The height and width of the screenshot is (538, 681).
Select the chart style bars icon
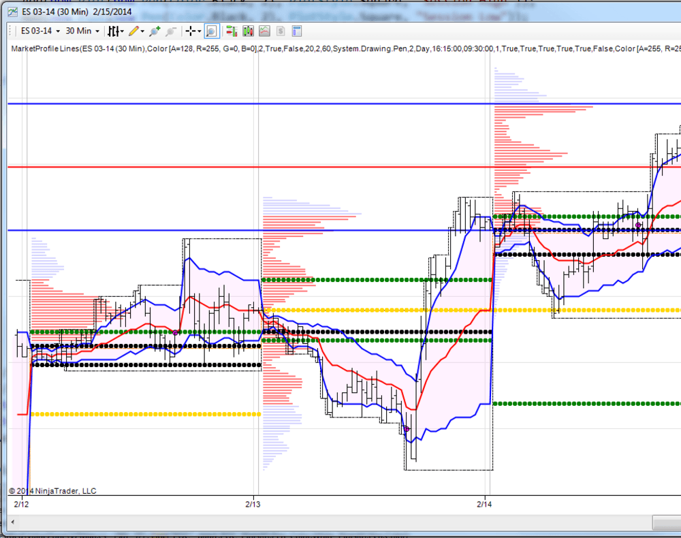[113, 31]
